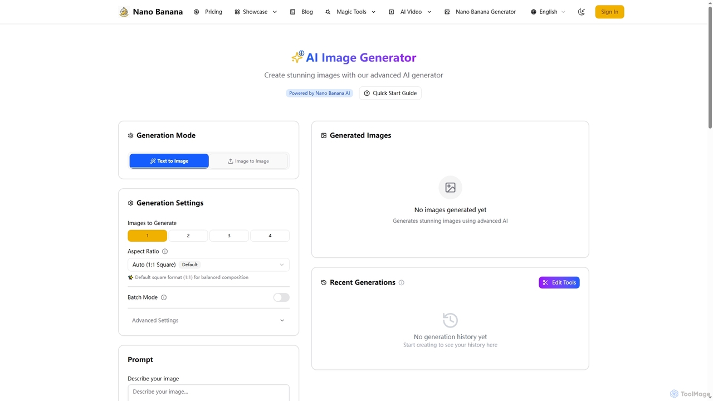
Task: Click the Showcase grid icon
Action: (x=237, y=12)
